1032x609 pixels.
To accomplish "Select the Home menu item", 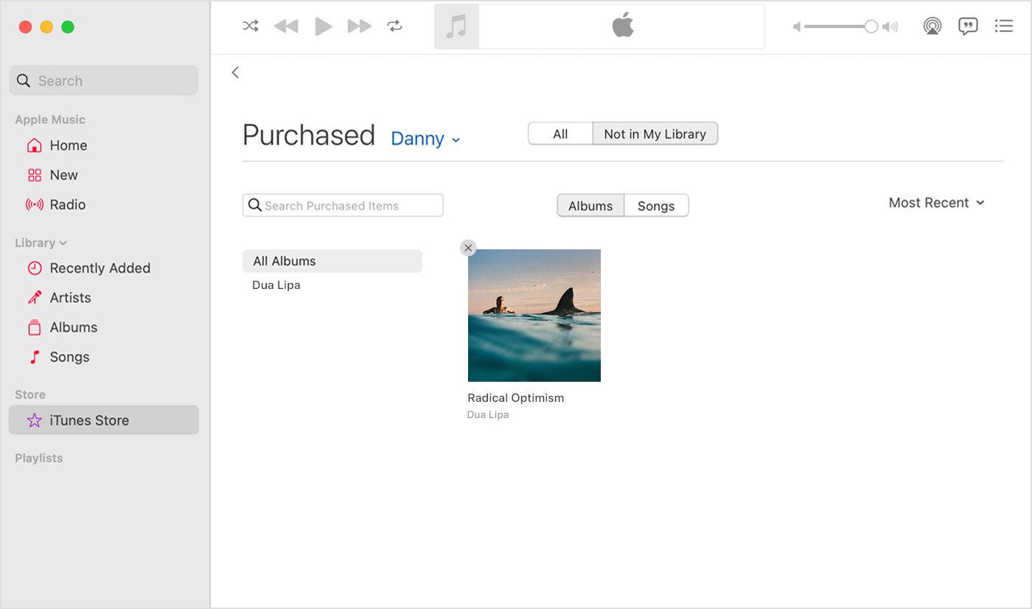I will click(68, 145).
